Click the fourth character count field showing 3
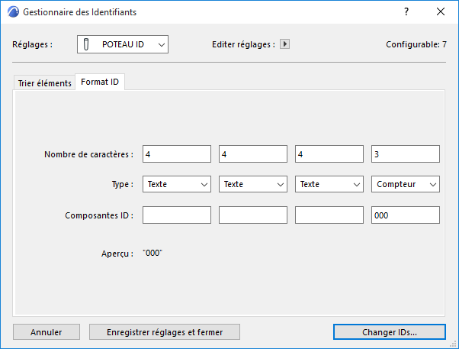This screenshot has height=349, width=459. pos(405,153)
